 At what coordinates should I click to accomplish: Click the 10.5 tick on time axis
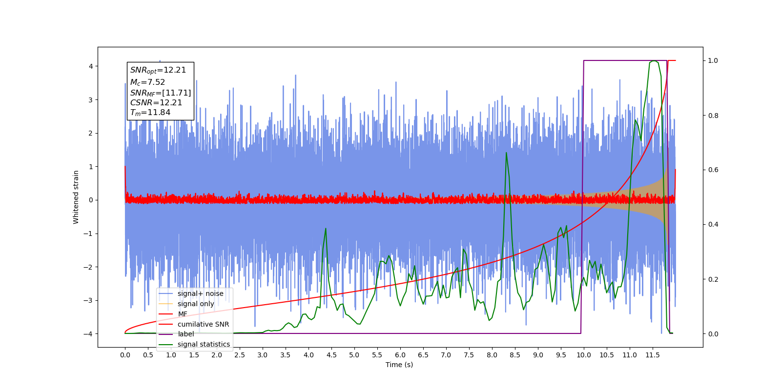click(607, 355)
